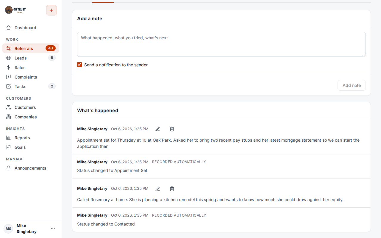Click the Sales dollar icon
Screen dimensions: 381x238
point(9,68)
